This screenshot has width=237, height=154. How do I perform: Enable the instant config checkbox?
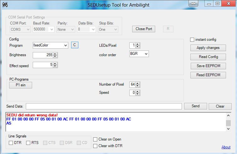click(x=192, y=40)
